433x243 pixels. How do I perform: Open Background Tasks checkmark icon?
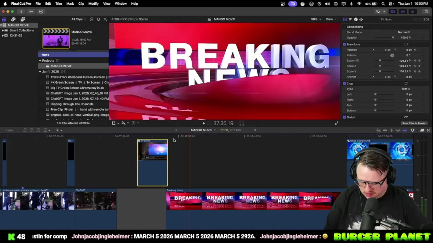(41, 11)
